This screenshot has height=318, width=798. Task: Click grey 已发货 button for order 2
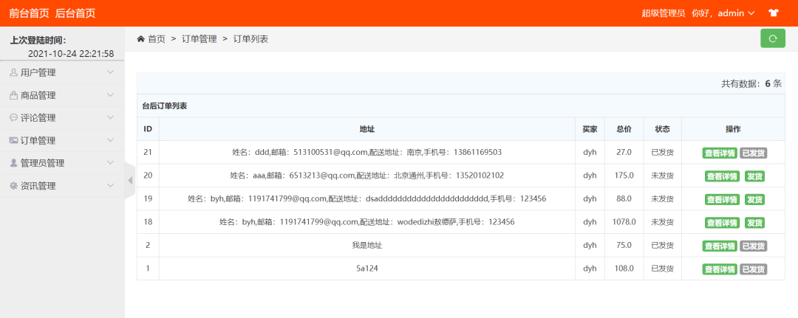[753, 246]
